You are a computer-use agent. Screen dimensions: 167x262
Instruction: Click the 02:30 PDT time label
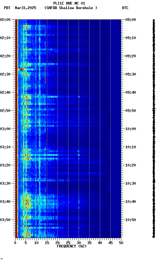coord(5,74)
